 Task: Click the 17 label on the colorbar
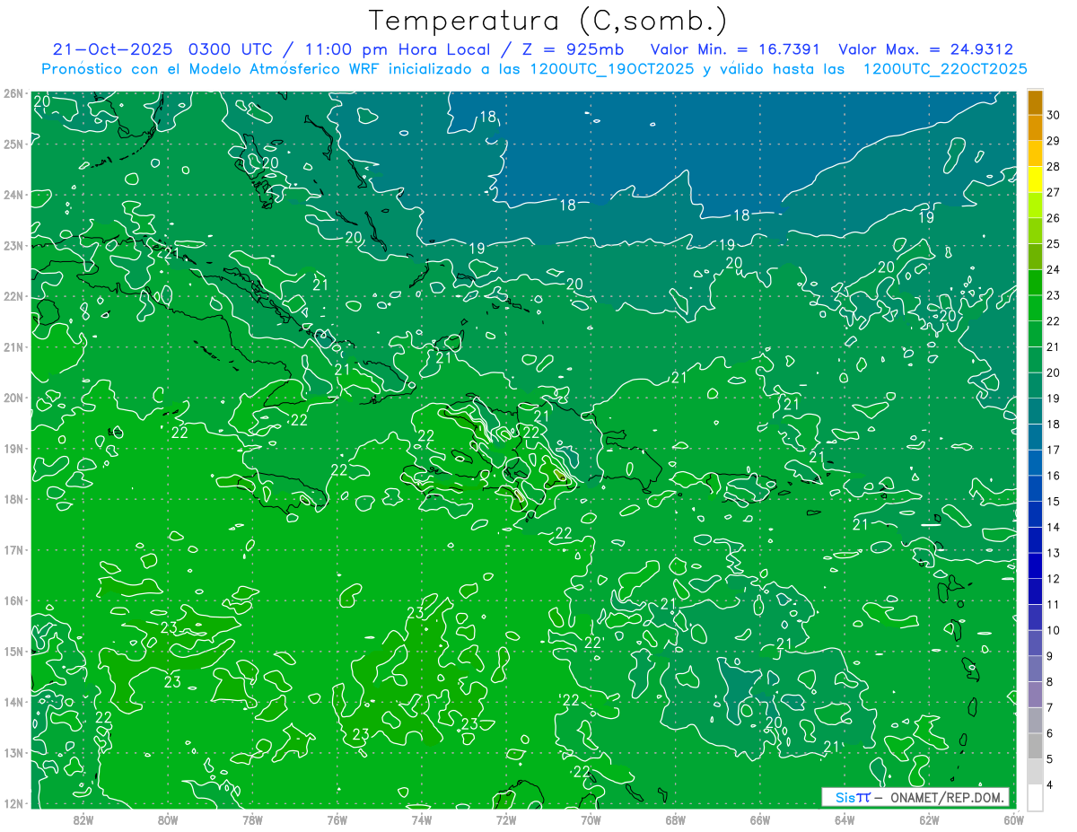pos(1053,450)
